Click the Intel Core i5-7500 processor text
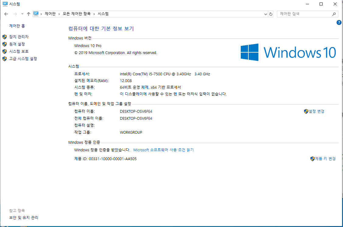The width and height of the screenshot is (343, 227). tap(165, 74)
